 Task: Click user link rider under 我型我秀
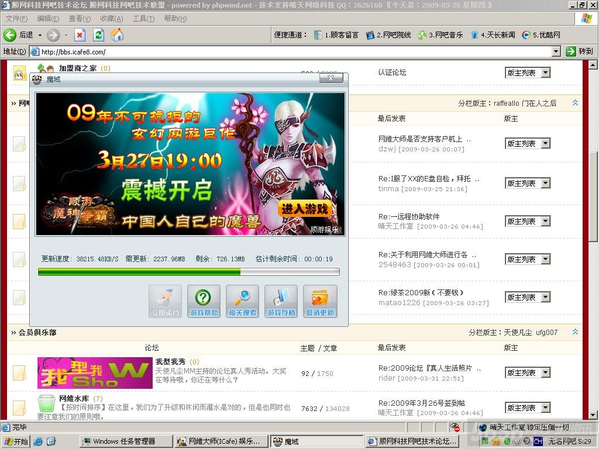point(387,378)
